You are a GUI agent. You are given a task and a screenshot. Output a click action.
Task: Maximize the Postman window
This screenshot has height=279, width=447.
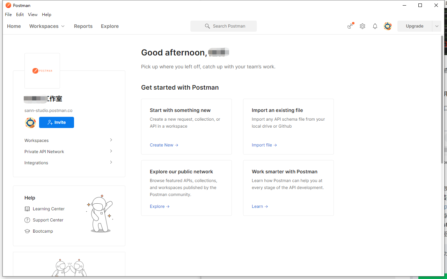pos(420,5)
